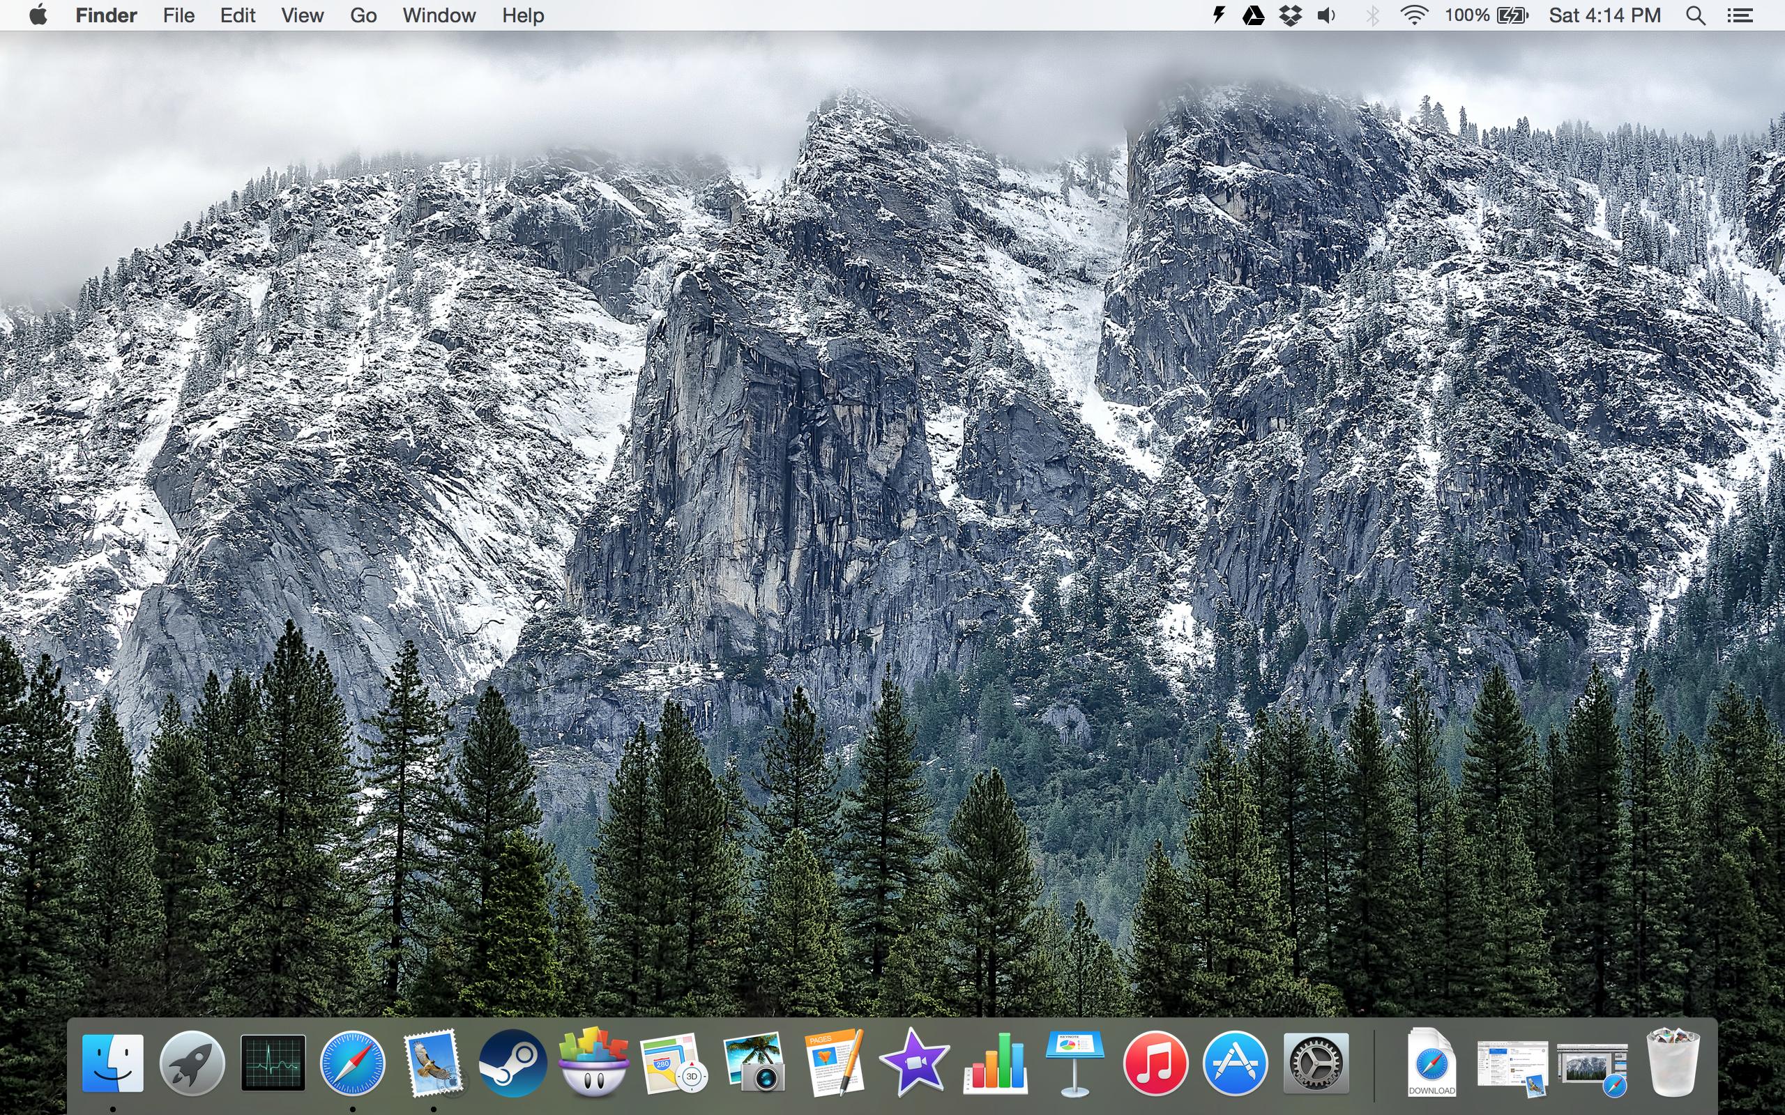Viewport: 1785px width, 1115px height.
Task: Open the Trash in the Dock
Action: coord(1672,1063)
